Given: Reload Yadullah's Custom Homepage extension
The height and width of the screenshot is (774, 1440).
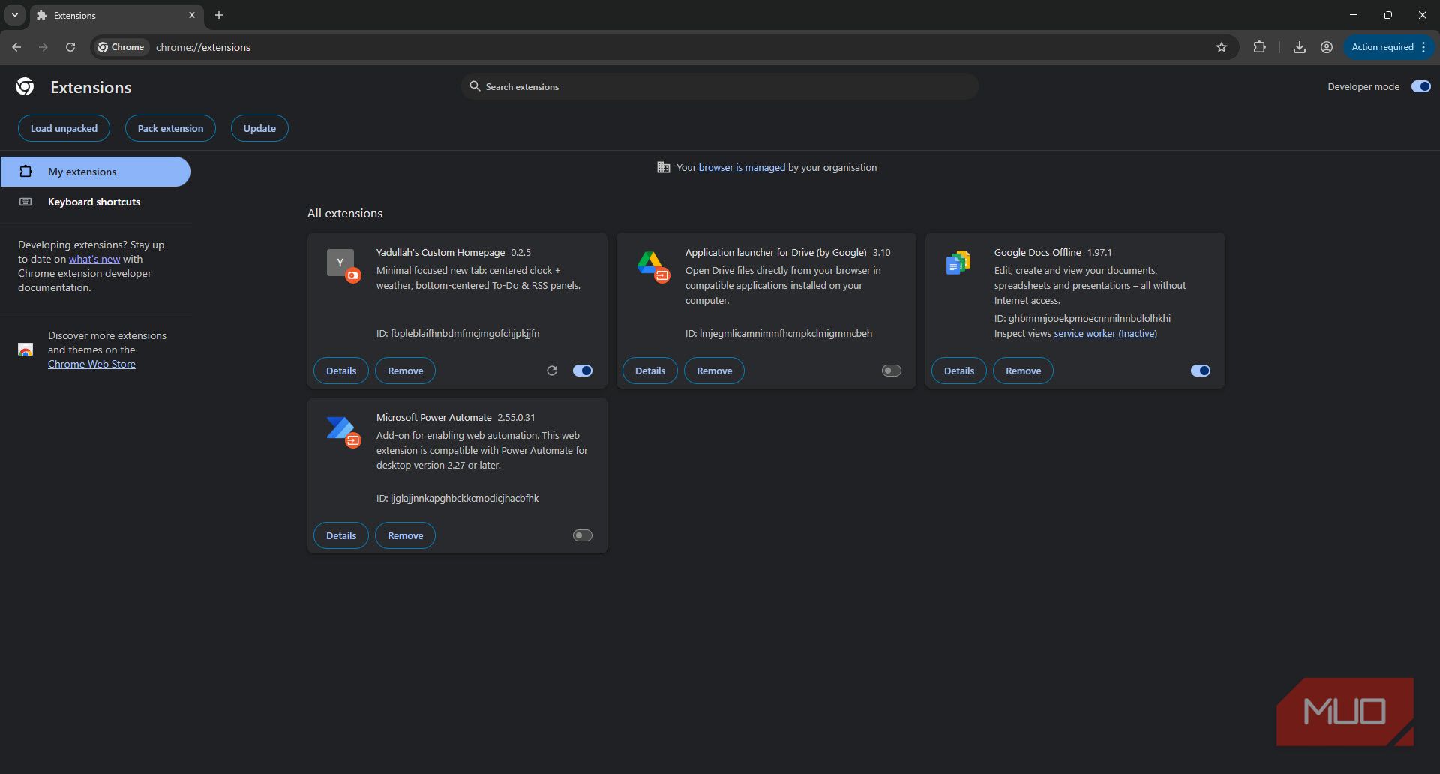Looking at the screenshot, I should click(x=552, y=370).
